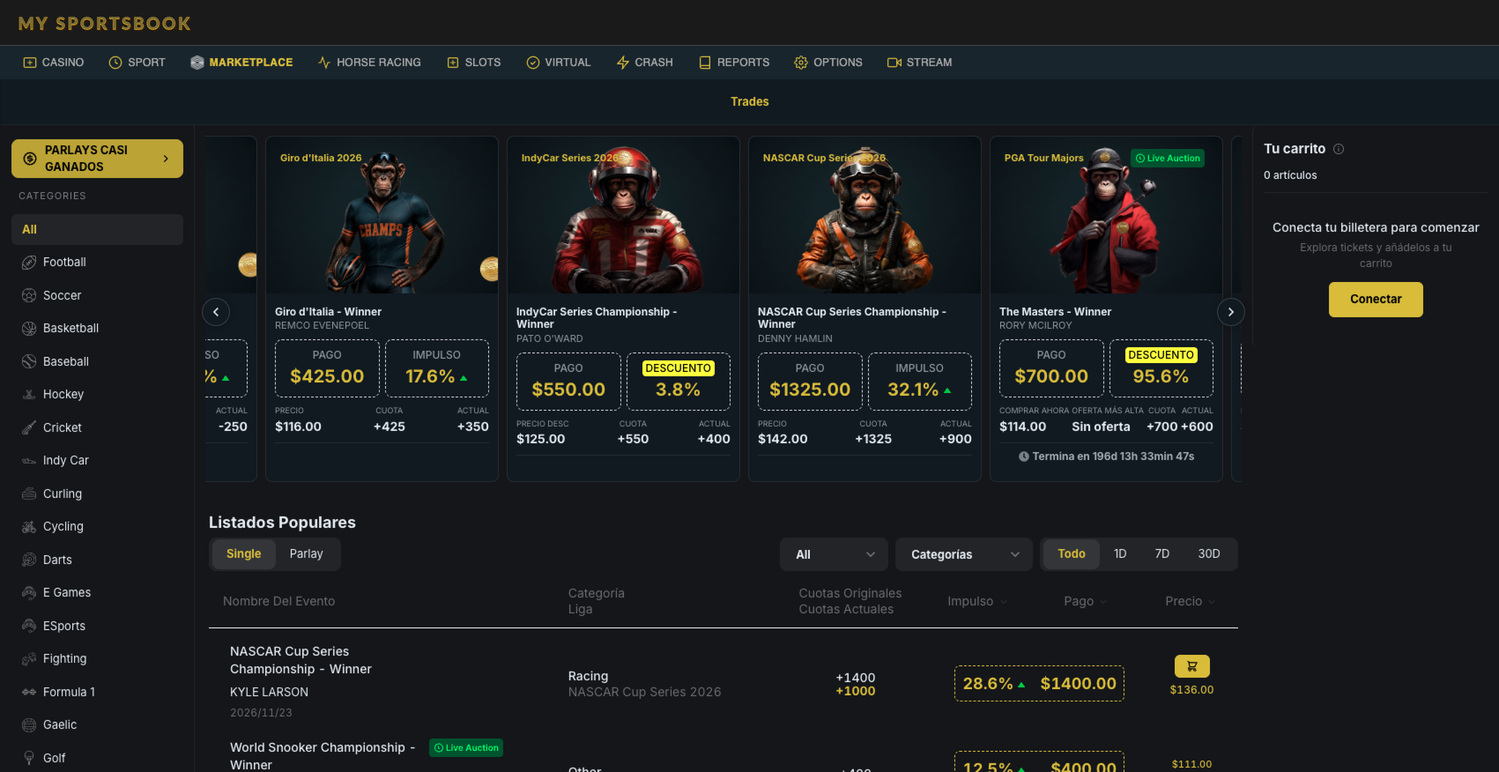Click NASCAR Cup Series Championship listing row
The height and width of the screenshot is (772, 1499).
point(724,682)
